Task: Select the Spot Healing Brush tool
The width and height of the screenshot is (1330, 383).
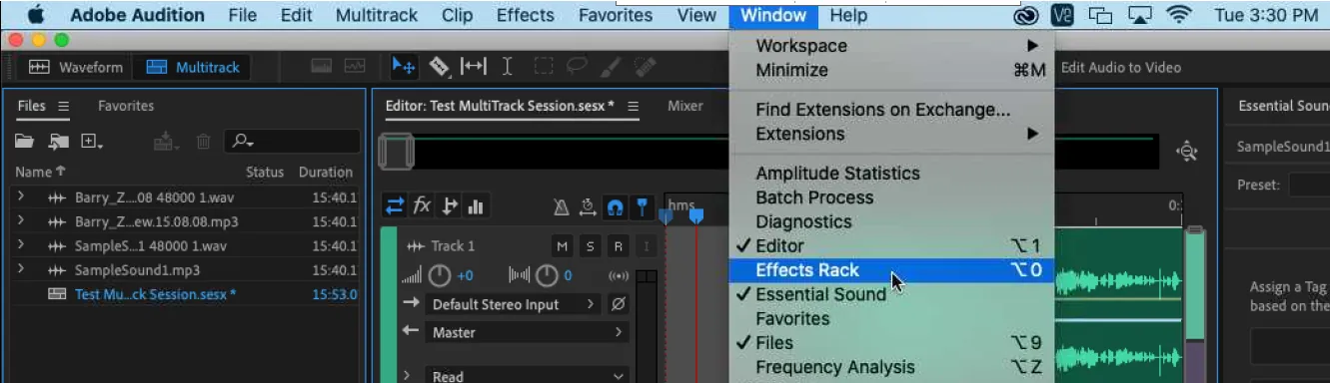Action: coord(646,67)
